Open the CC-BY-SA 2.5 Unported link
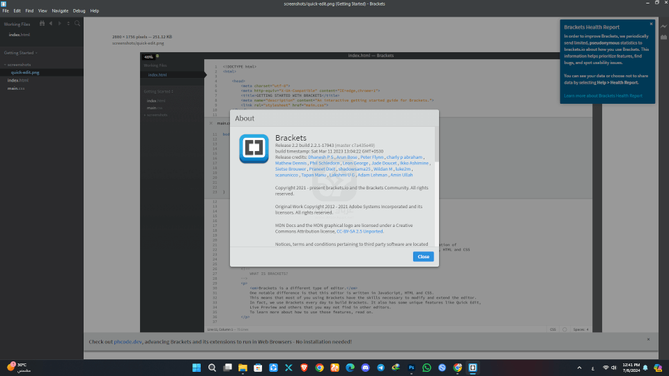 [x=360, y=231]
